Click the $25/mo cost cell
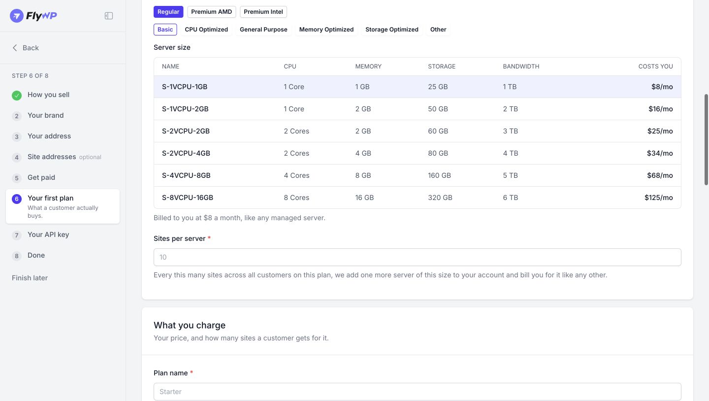 (660, 131)
